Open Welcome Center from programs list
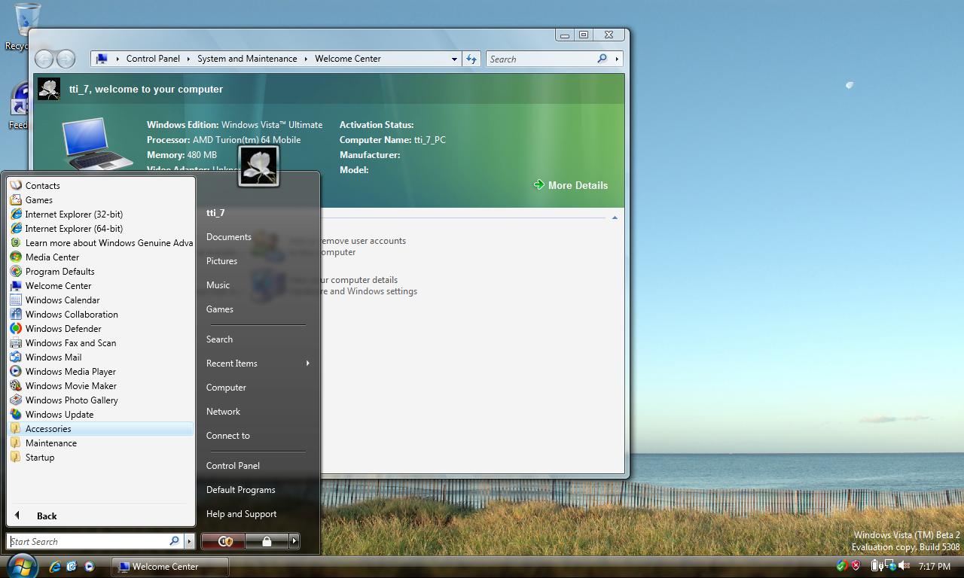The width and height of the screenshot is (964, 578). 101,286
